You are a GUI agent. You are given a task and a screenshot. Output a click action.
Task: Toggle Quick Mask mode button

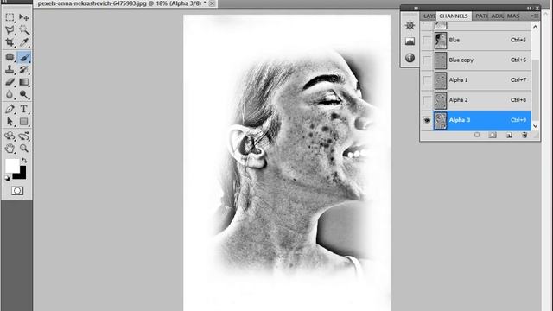(x=17, y=191)
